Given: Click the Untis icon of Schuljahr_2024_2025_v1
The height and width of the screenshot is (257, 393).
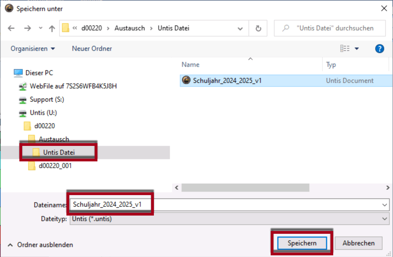Looking at the screenshot, I should (x=186, y=80).
